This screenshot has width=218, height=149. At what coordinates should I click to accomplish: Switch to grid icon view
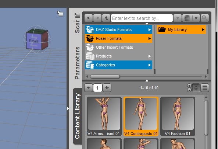tap(196, 88)
